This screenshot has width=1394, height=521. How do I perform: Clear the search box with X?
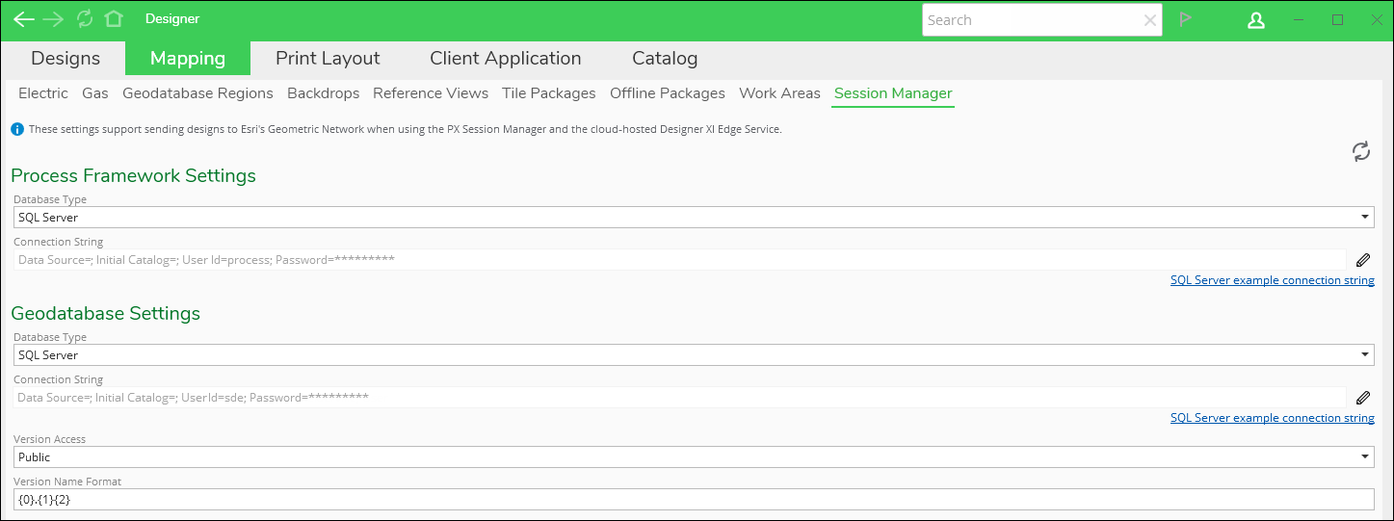[1150, 20]
